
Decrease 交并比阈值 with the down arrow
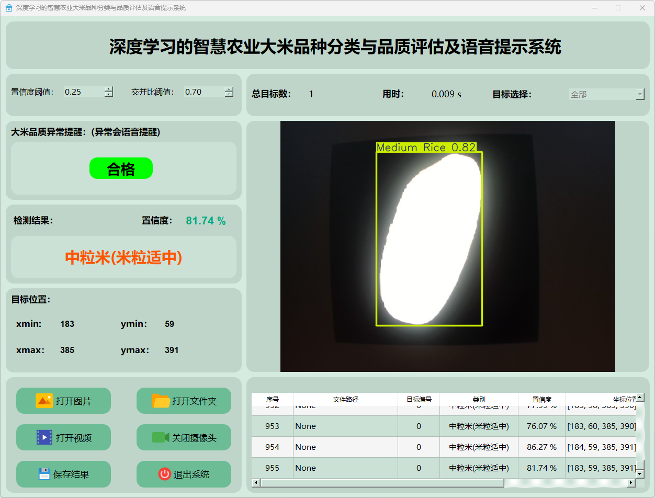pyautogui.click(x=229, y=94)
